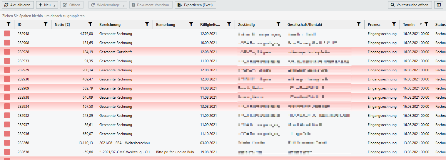The image size is (446, 160).
Task: Click red status swatch of row 282948
Action: 7,34
